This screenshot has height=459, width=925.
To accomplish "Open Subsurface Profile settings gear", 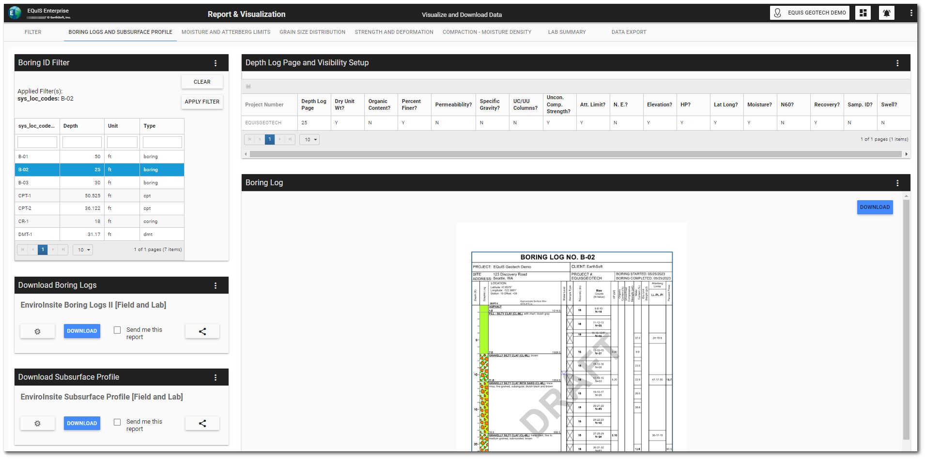I will (x=37, y=423).
